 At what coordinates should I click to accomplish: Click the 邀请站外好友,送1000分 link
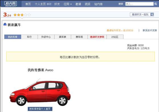120,30
